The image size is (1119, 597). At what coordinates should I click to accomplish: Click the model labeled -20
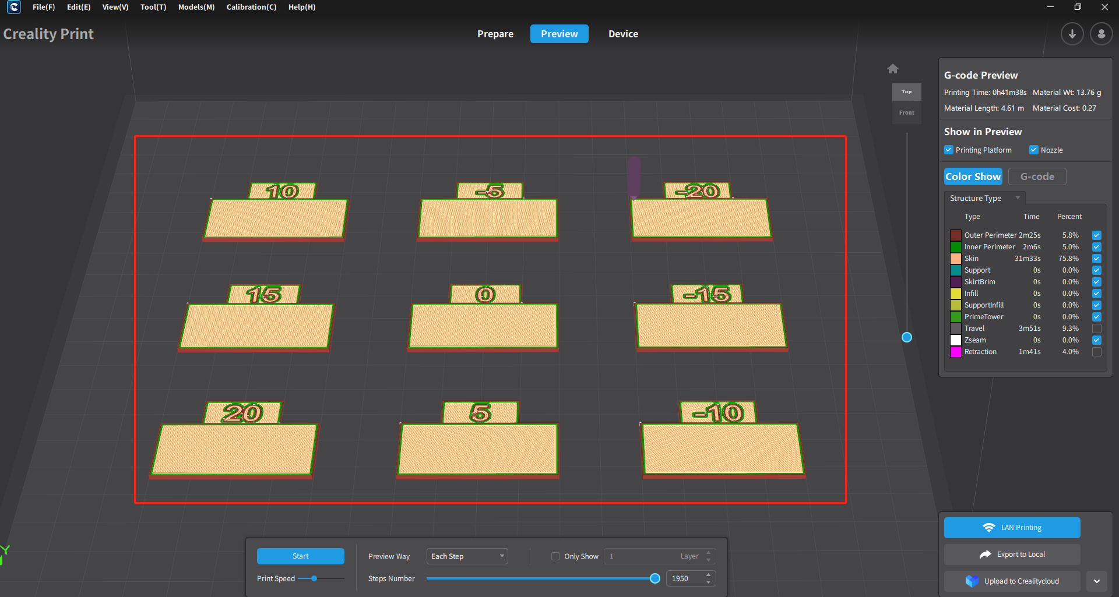[x=701, y=218]
